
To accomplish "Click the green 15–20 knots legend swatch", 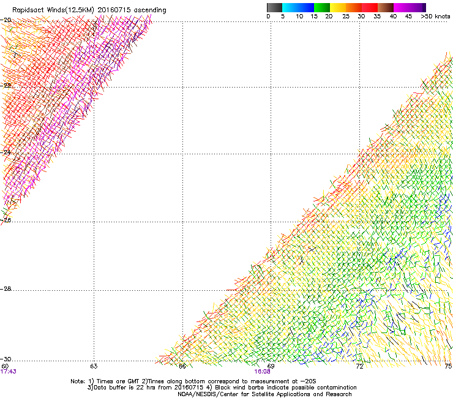I will (322, 7).
